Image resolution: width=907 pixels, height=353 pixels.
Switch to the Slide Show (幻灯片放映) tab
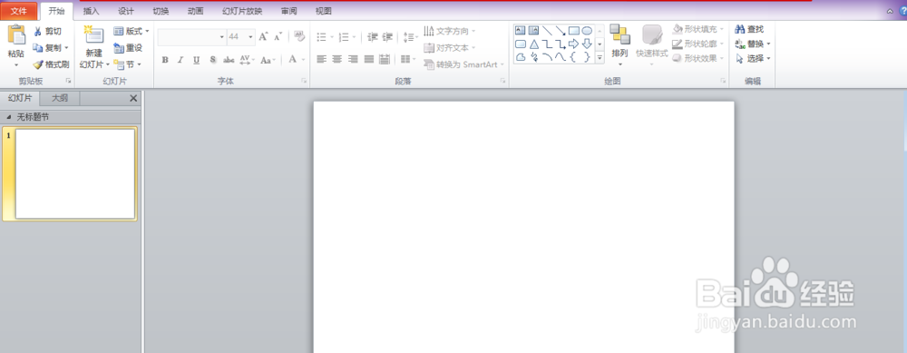click(242, 11)
